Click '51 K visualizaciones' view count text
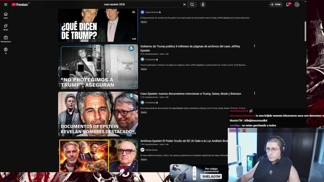 pyautogui.click(x=149, y=54)
